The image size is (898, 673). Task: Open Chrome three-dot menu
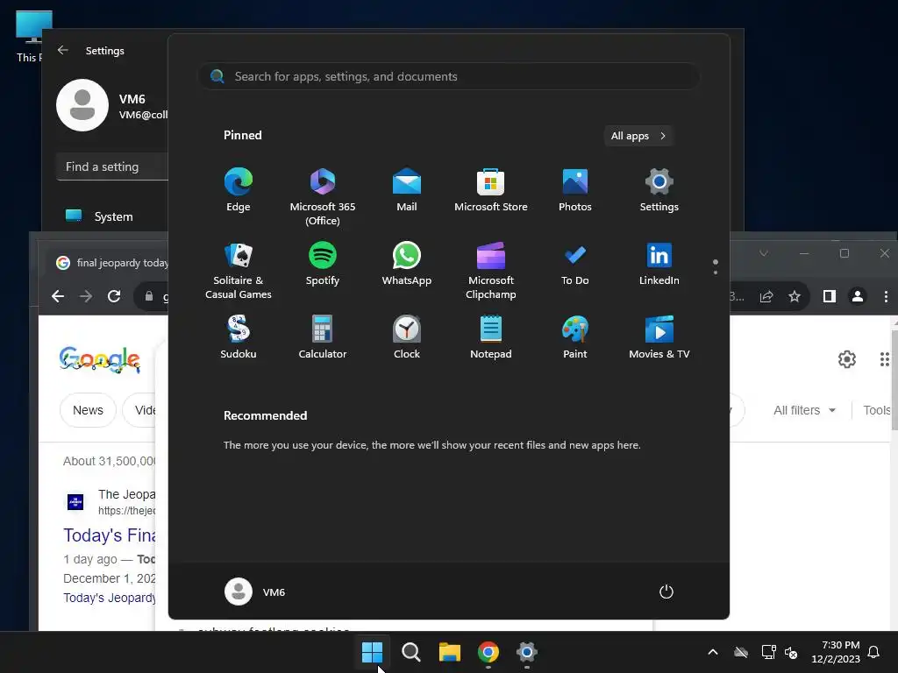coord(886,296)
